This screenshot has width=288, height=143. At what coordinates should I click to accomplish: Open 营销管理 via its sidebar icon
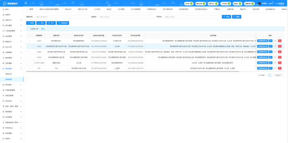(x=4, y=111)
